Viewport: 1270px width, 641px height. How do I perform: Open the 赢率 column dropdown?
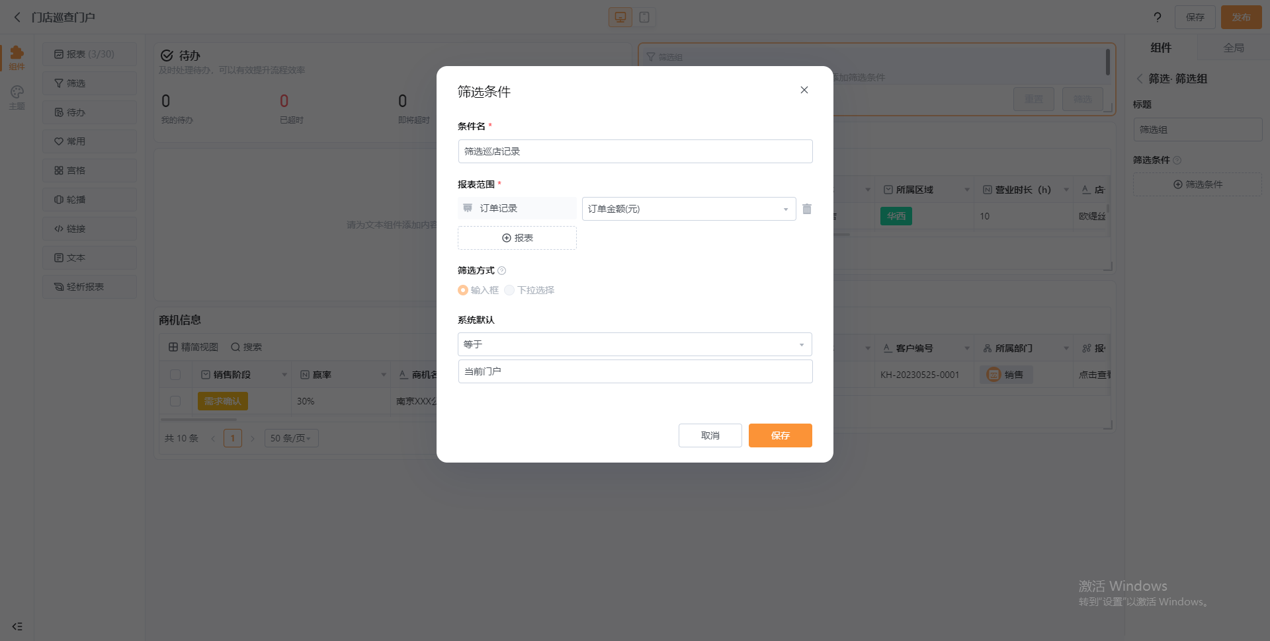pos(384,375)
